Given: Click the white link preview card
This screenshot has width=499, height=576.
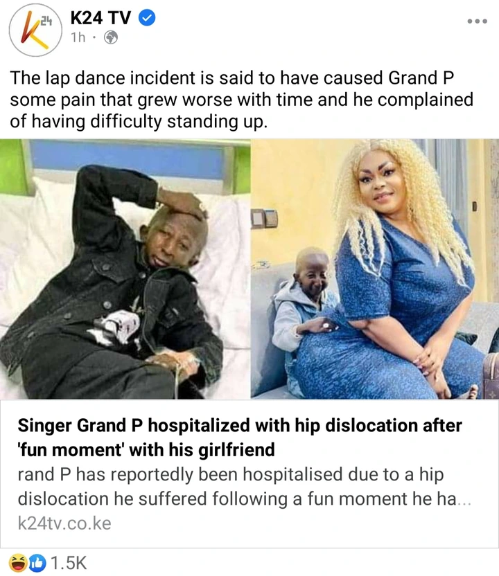Looking at the screenshot, I should pyautogui.click(x=249, y=474).
